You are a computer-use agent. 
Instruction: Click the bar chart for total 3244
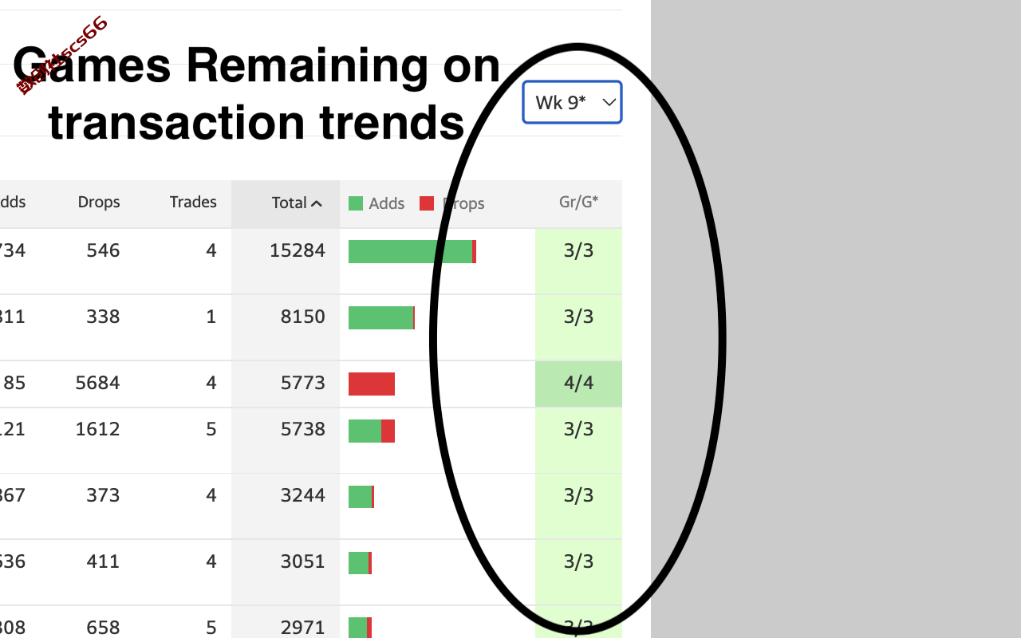pyautogui.click(x=361, y=497)
